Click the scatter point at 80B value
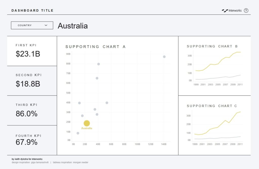259x169 pixels. 98,64
